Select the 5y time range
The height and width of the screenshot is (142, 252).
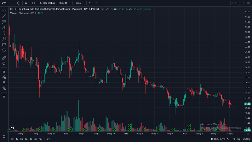12,139
